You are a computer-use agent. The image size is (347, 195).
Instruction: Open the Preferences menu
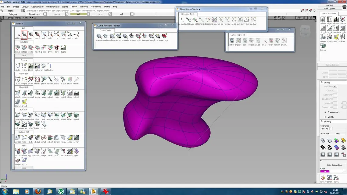click(96, 7)
